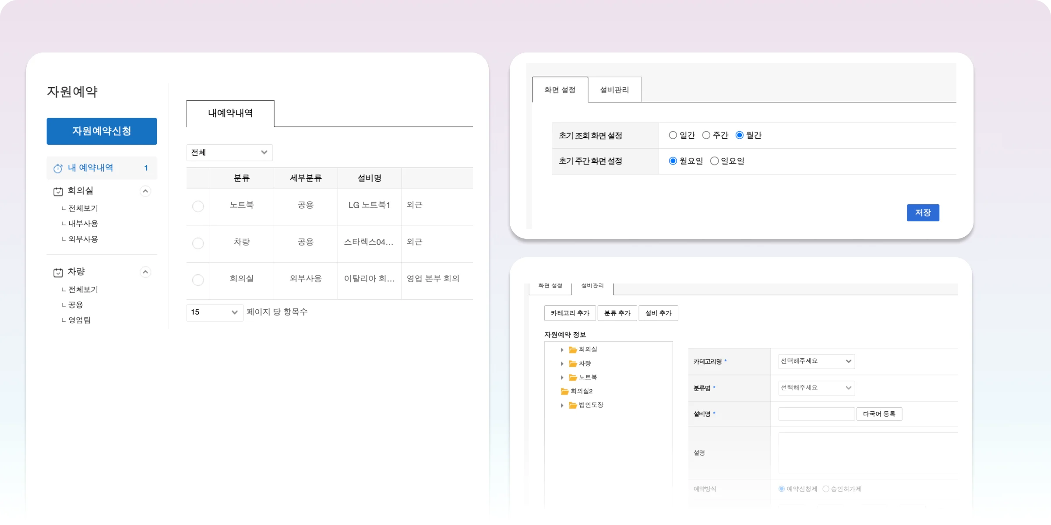Switch to the 설비관리 tab
Screen dimensions: 1051x525
point(614,90)
